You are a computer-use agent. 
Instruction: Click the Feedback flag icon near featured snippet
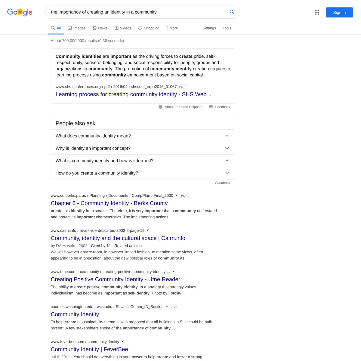211,106
